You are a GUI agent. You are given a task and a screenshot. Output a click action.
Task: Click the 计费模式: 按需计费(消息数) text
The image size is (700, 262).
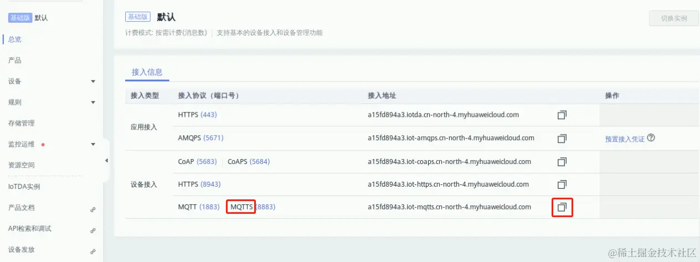tap(166, 33)
